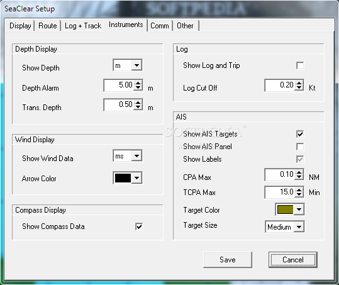Click the Show AIS Targets label
339x285 pixels.
click(x=210, y=134)
